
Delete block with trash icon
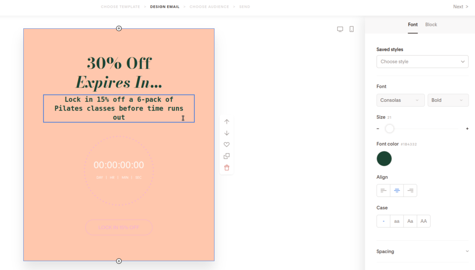[226, 168]
